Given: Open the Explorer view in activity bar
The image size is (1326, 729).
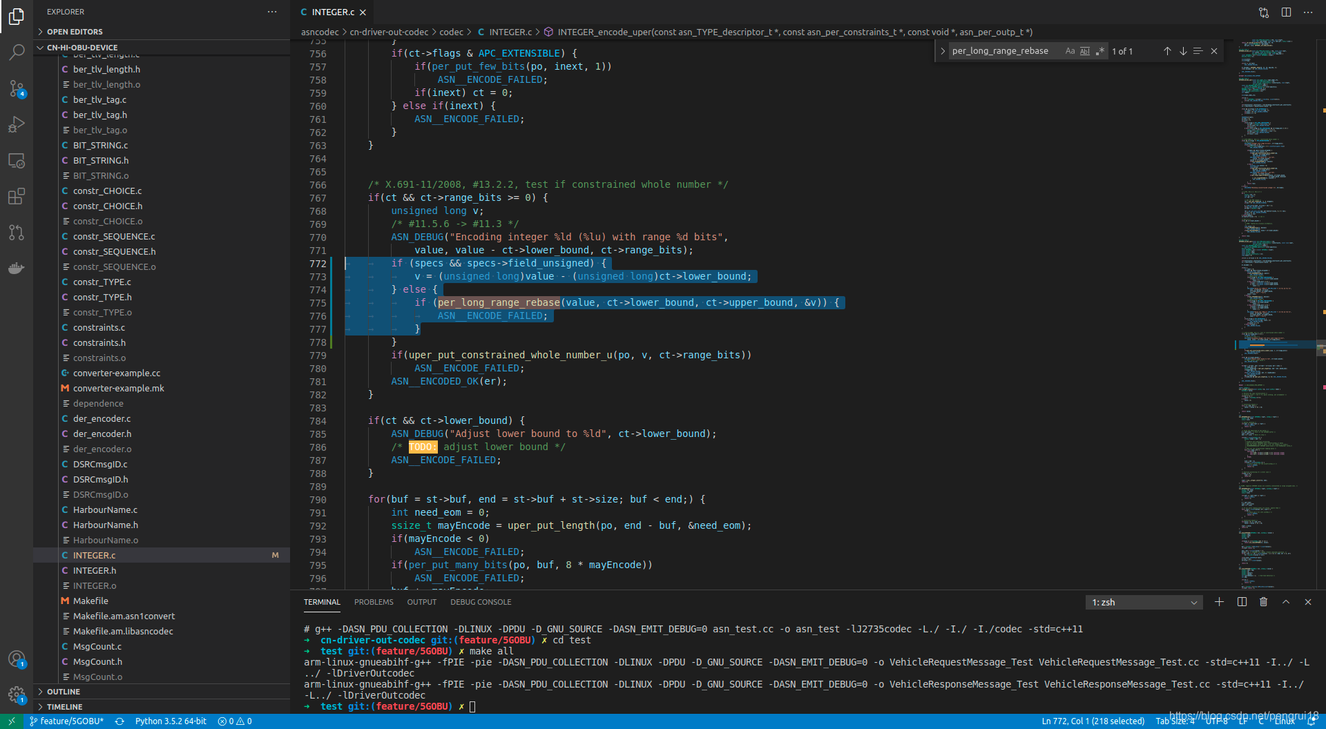Looking at the screenshot, I should click(x=17, y=16).
